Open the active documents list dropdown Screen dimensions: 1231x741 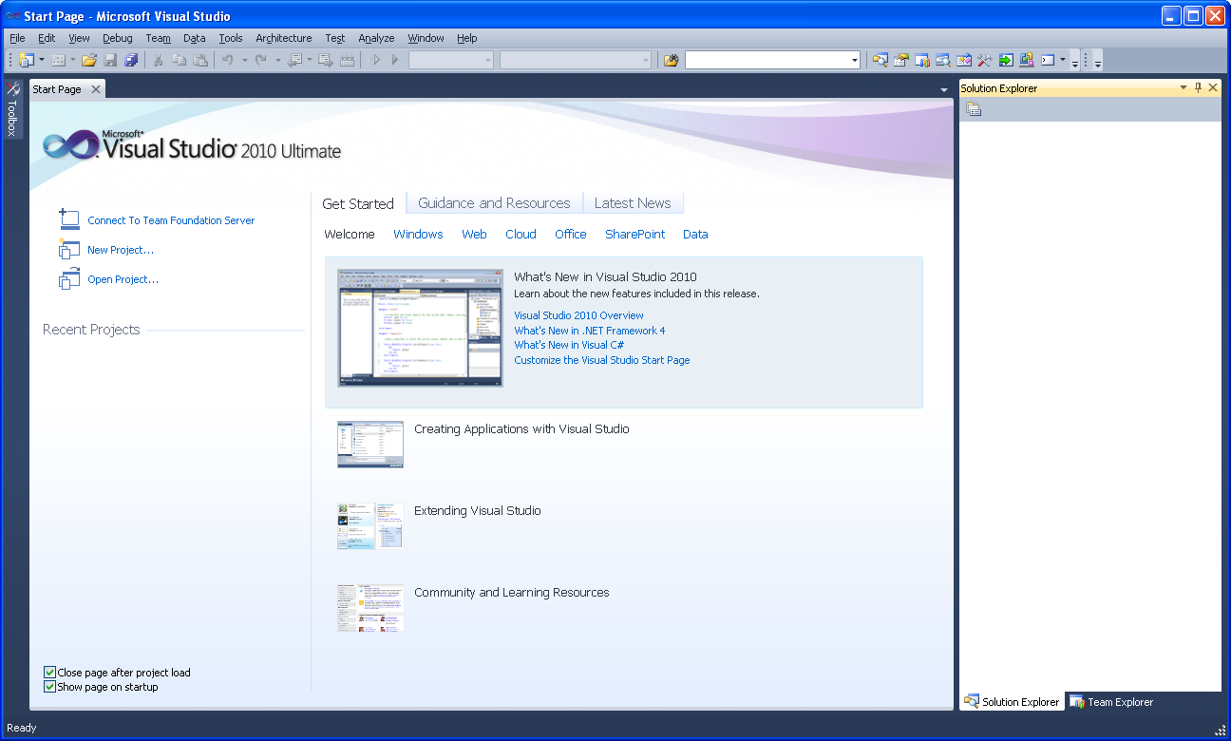point(944,89)
